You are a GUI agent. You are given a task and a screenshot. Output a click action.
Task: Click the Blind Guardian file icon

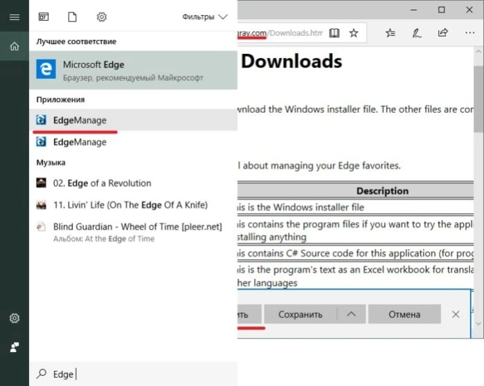coord(41,227)
